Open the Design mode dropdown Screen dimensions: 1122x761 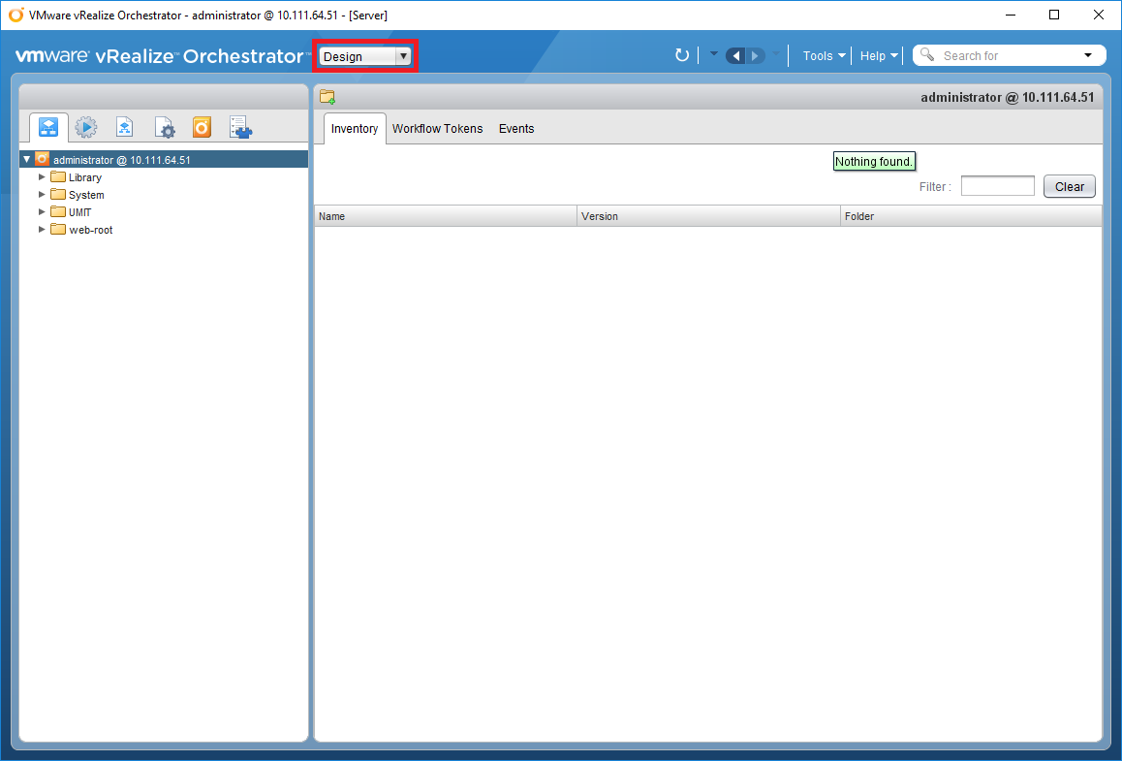366,56
